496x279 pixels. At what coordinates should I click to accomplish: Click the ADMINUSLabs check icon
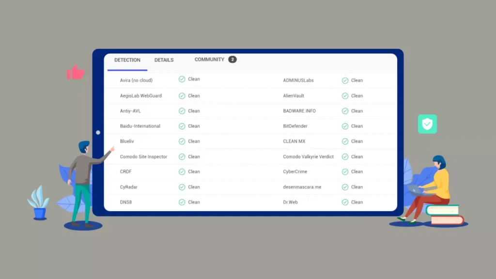[345, 81]
